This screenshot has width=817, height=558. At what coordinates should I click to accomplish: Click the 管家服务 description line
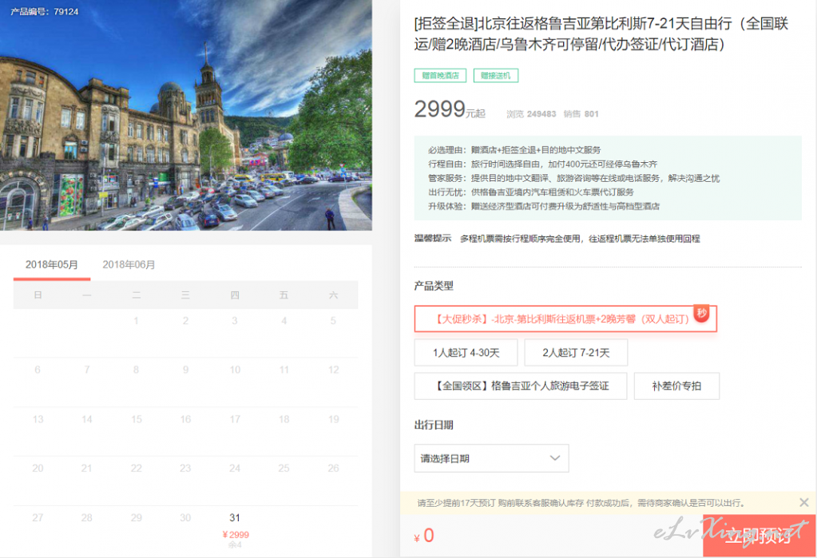(x=573, y=178)
